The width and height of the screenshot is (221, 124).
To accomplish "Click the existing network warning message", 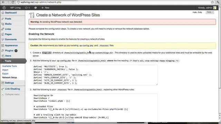I will click(x=122, y=22).
